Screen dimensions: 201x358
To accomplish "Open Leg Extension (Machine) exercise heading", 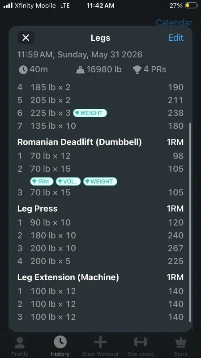I will [68, 277].
